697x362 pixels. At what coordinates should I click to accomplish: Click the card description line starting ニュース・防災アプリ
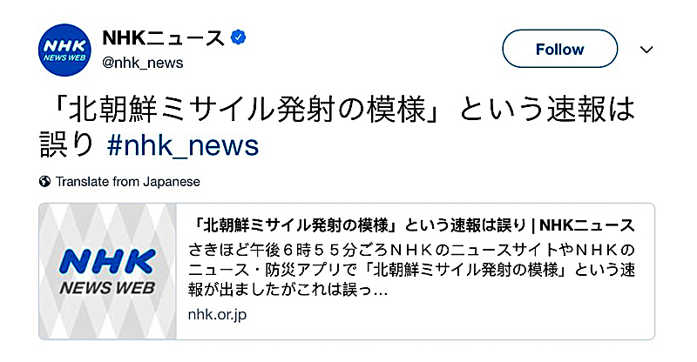(x=411, y=270)
